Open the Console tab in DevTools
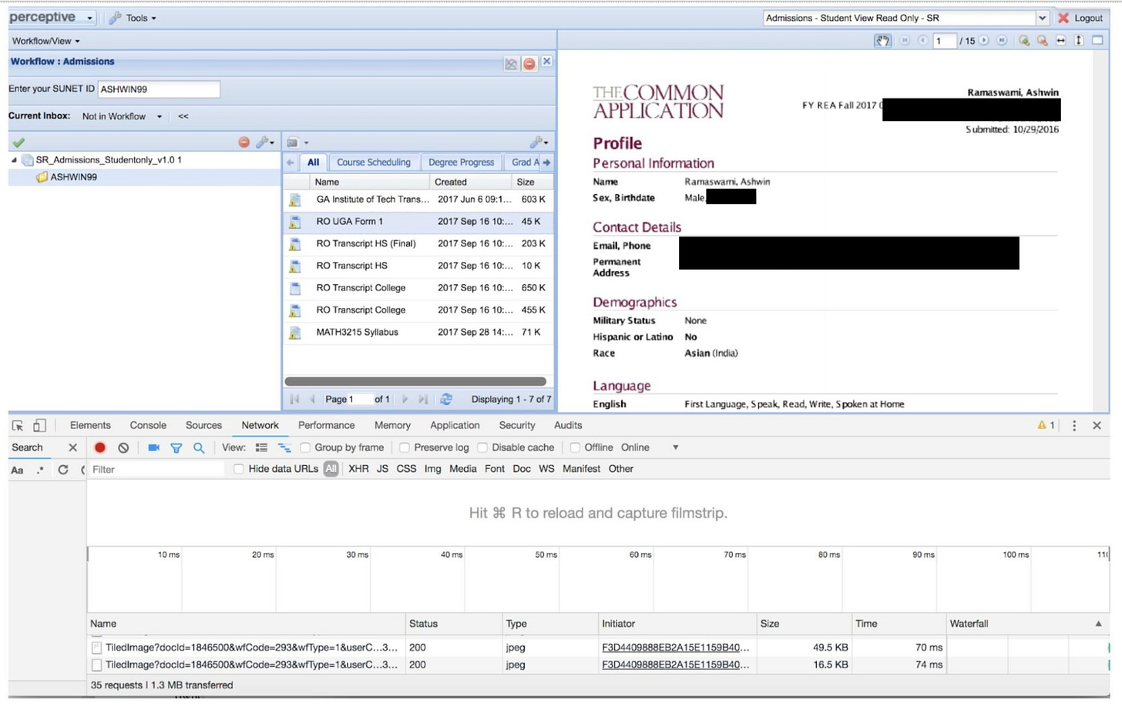Viewport: 1122px width, 710px height. click(x=148, y=425)
